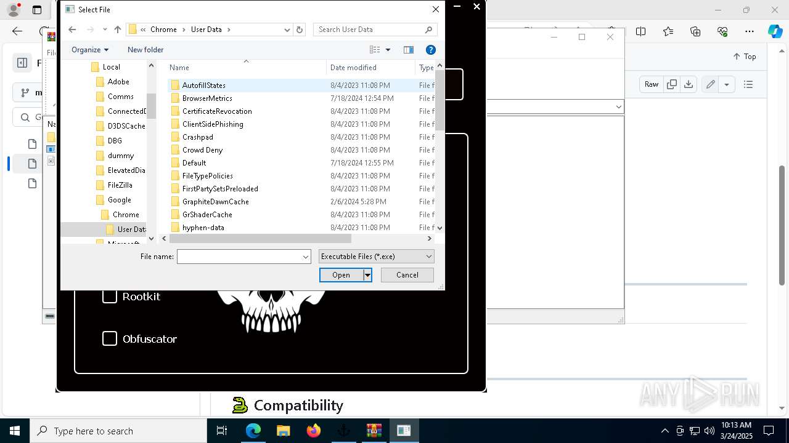Open Copilot in Edge sidebar

pos(775,31)
